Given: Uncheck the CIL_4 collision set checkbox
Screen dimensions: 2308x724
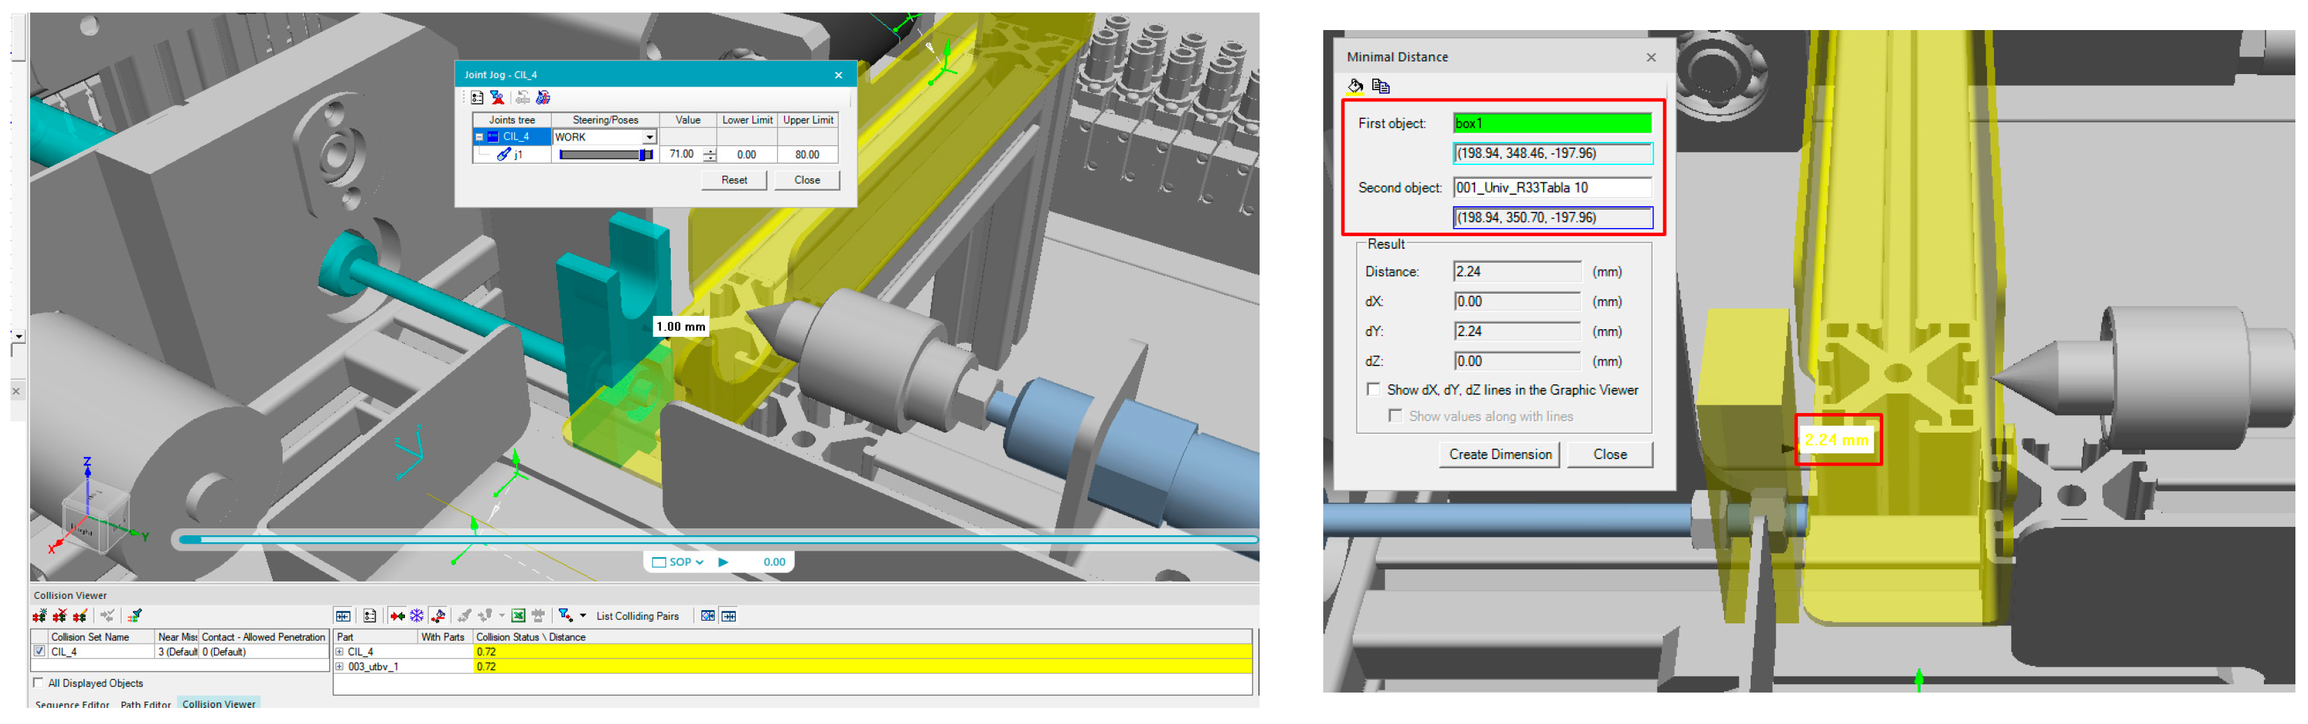Looking at the screenshot, I should [39, 651].
